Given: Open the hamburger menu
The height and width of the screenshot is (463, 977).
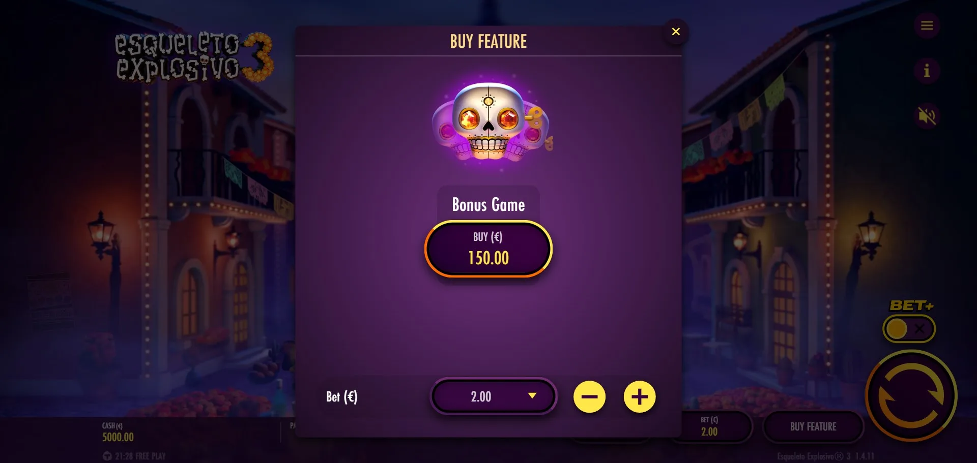Looking at the screenshot, I should (927, 25).
